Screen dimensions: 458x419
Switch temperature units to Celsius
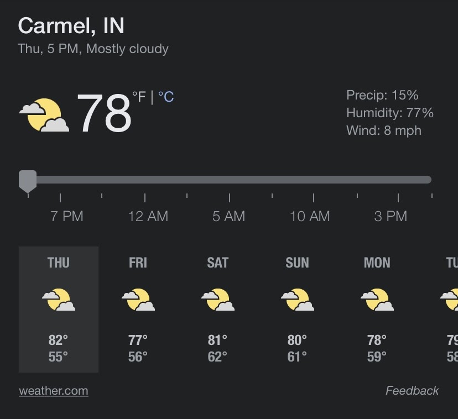click(x=166, y=97)
